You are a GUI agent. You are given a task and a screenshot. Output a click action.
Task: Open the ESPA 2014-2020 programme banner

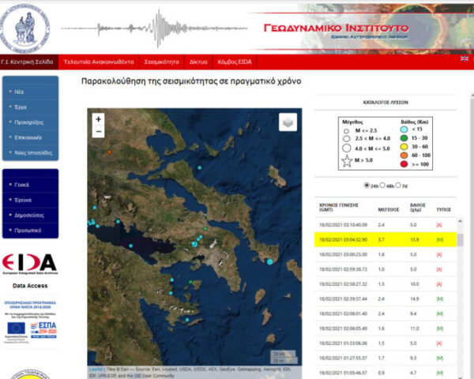(x=30, y=327)
